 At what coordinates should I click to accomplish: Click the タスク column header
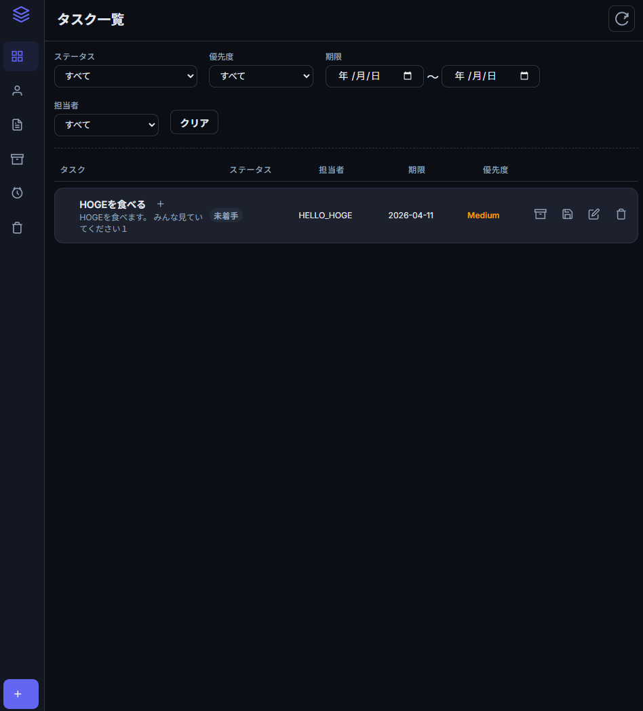click(x=73, y=169)
